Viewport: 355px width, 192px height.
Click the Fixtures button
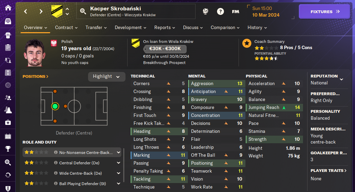(325, 11)
